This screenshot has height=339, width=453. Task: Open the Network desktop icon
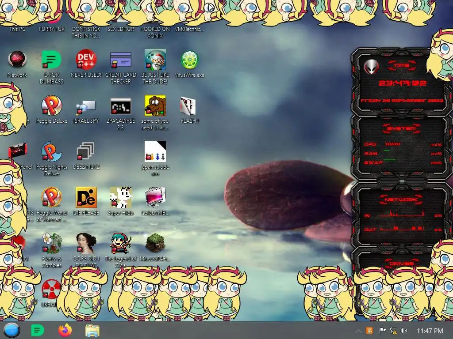[x=17, y=60]
